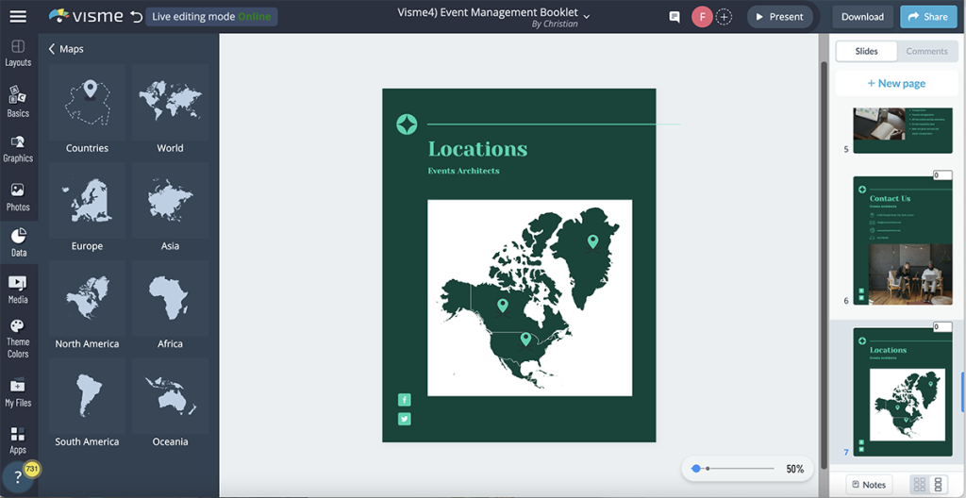Click the Download button
The image size is (966, 498).
862,17
